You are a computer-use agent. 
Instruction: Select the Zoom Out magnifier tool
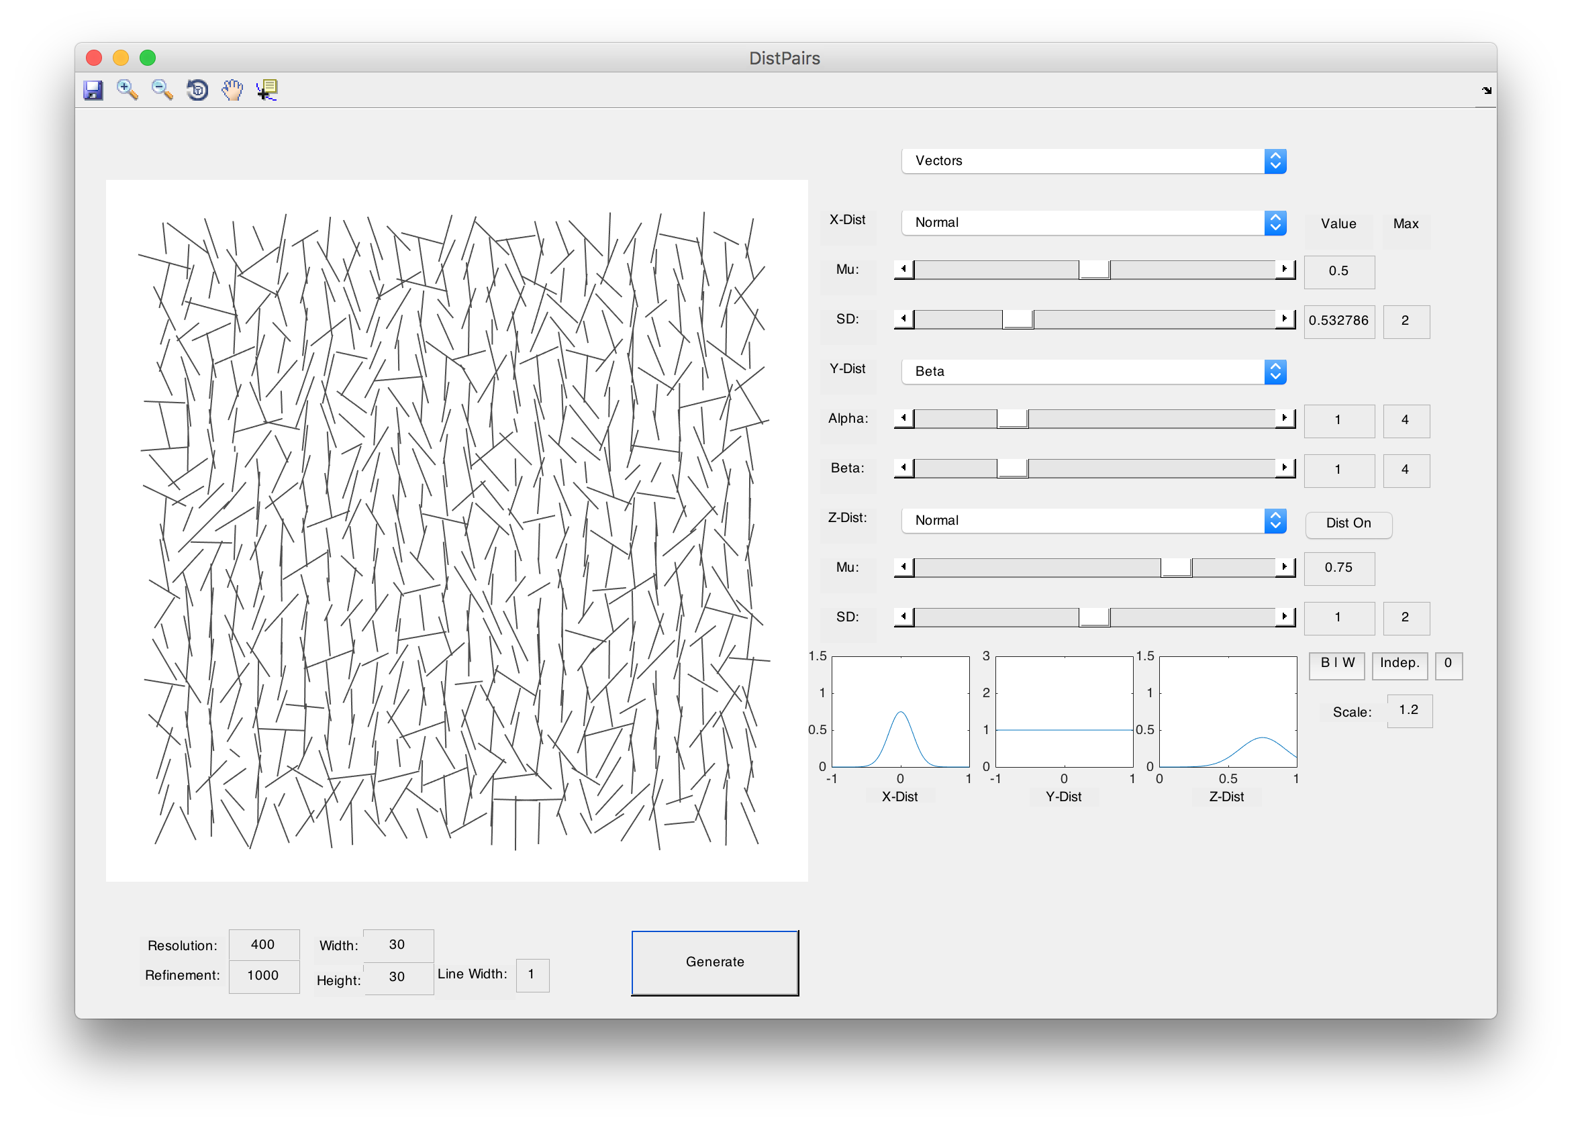point(162,90)
